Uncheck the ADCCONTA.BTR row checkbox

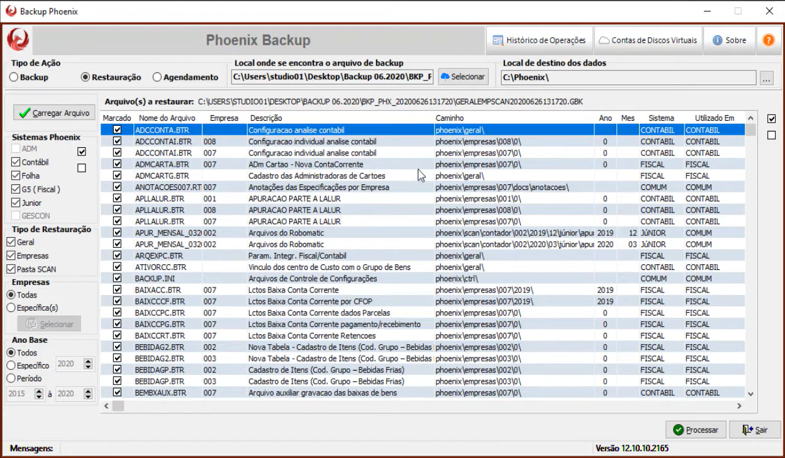point(117,130)
